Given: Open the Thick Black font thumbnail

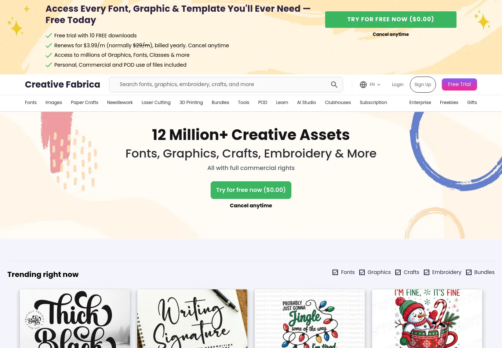Looking at the screenshot, I should 75,319.
